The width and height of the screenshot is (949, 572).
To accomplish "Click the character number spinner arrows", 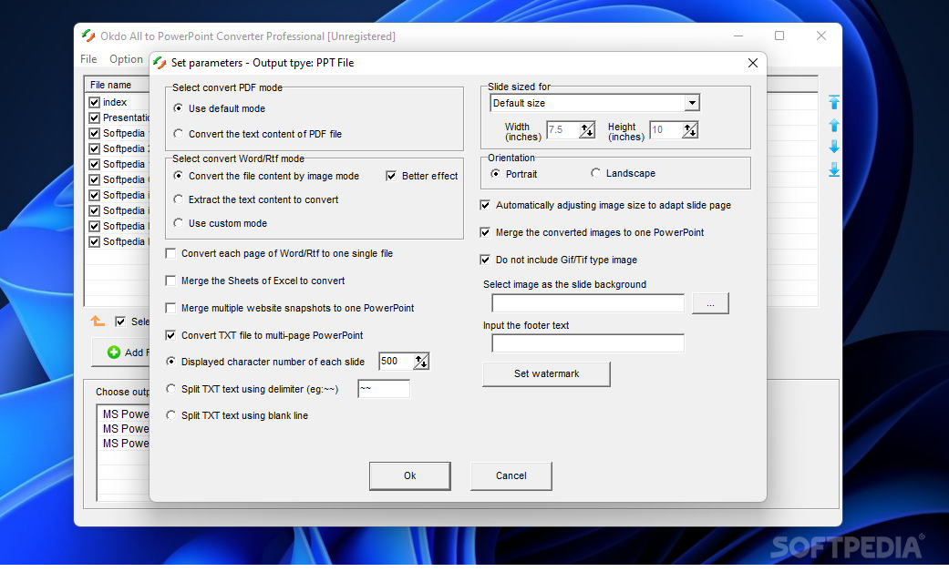I will point(420,362).
